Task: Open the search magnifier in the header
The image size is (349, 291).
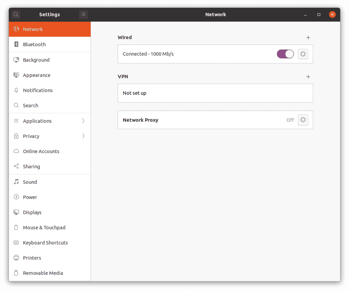Action: point(16,14)
